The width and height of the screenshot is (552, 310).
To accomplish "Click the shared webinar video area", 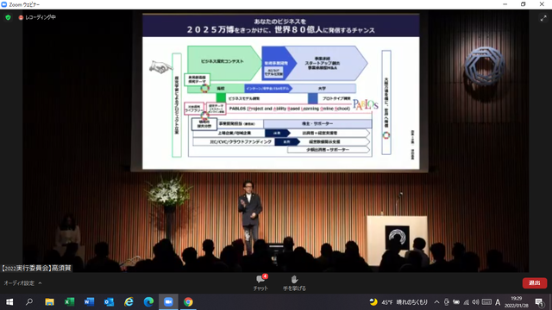I will 276,140.
